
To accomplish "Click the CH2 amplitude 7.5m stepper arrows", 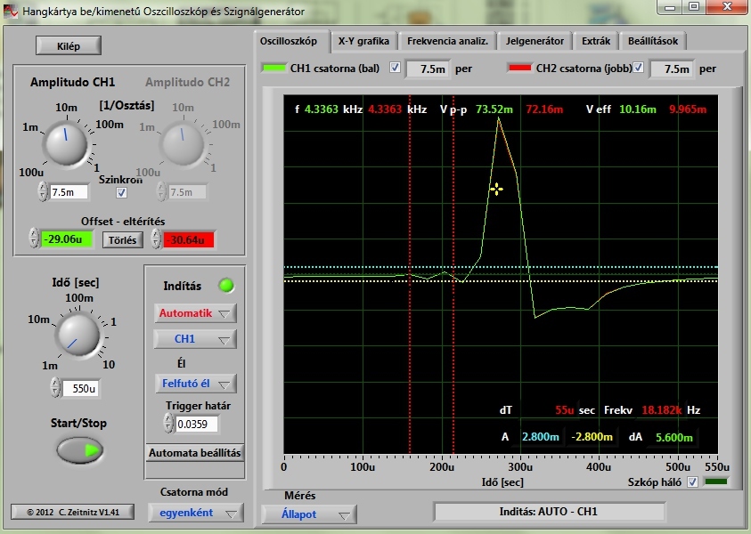I will pos(161,192).
